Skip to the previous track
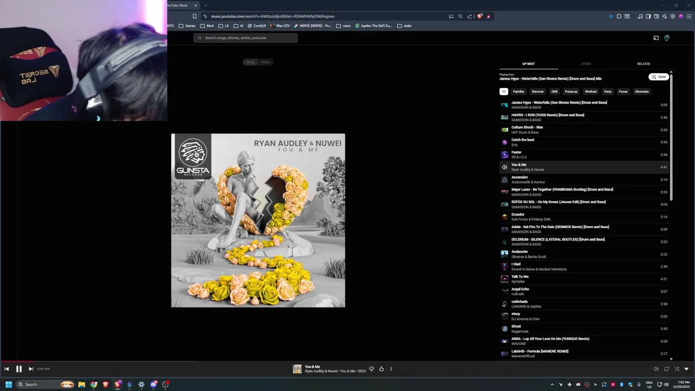 point(7,369)
